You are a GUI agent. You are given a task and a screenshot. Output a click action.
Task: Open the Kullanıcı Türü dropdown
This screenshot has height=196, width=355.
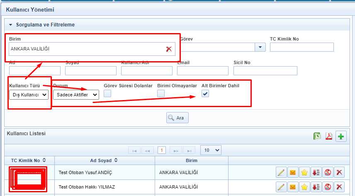pos(29,95)
